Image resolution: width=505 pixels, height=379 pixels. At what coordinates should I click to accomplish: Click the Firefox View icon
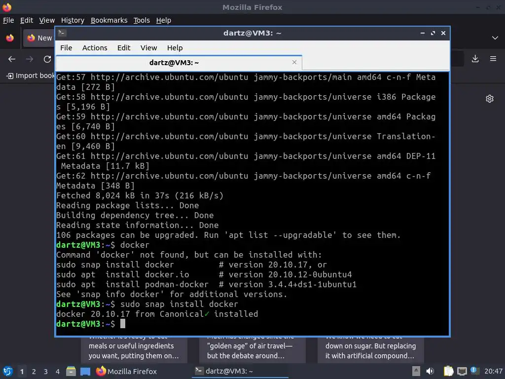[x=10, y=38]
